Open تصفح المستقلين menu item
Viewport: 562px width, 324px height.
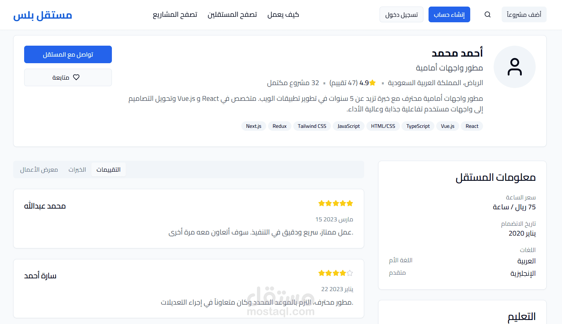point(232,15)
